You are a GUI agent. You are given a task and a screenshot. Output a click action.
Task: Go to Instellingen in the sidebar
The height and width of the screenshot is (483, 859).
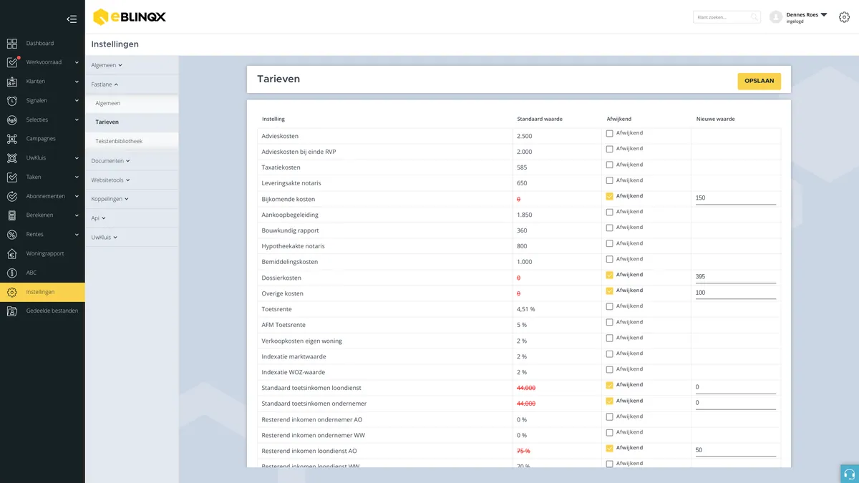click(42, 292)
